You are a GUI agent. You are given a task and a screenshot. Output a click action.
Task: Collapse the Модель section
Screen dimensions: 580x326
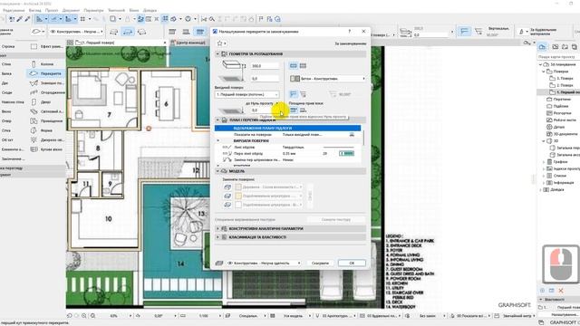click(x=217, y=171)
